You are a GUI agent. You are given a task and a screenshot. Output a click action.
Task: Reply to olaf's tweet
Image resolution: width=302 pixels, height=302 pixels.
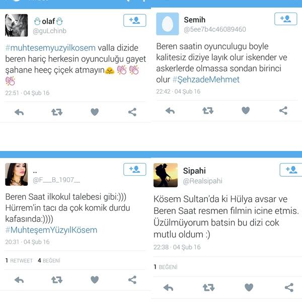coord(19,112)
